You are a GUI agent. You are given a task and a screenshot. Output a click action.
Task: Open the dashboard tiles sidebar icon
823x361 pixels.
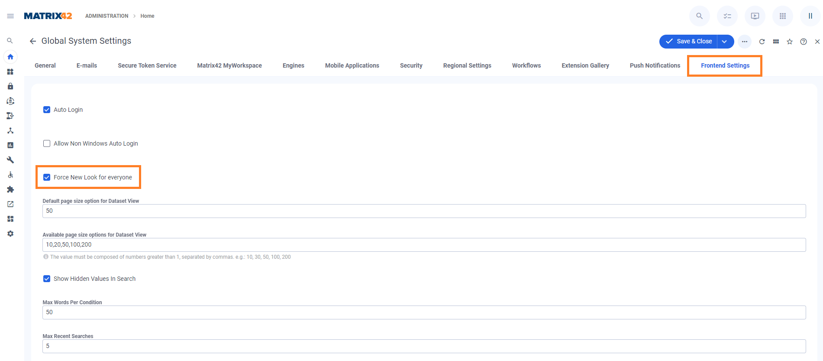10,72
